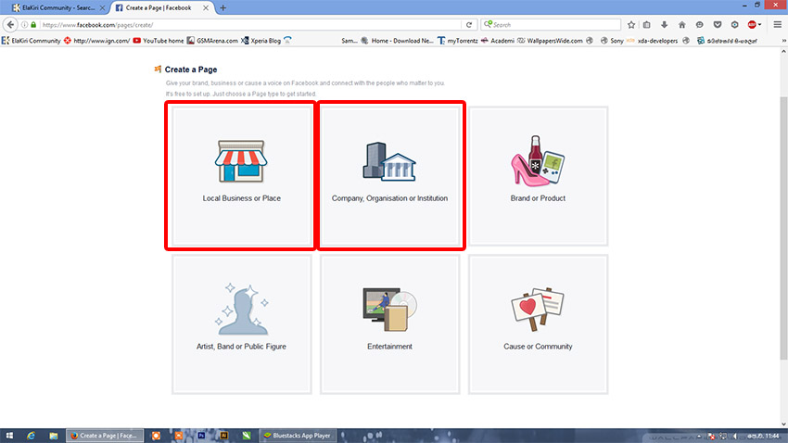
Task: Select the Local Business or Place storefront icon
Action: [241, 161]
